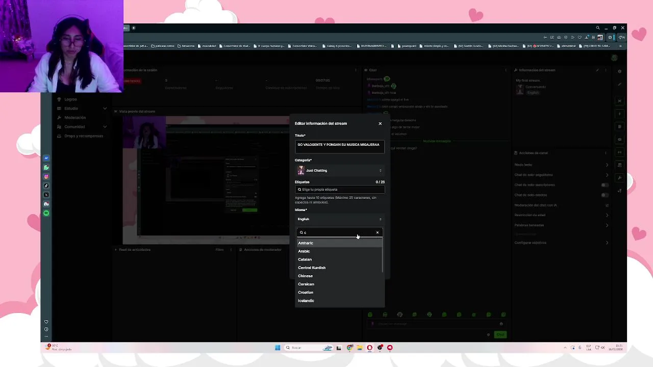The image size is (653, 367).
Task: Click the wrench icon in right toolbar
Action: (x=620, y=178)
